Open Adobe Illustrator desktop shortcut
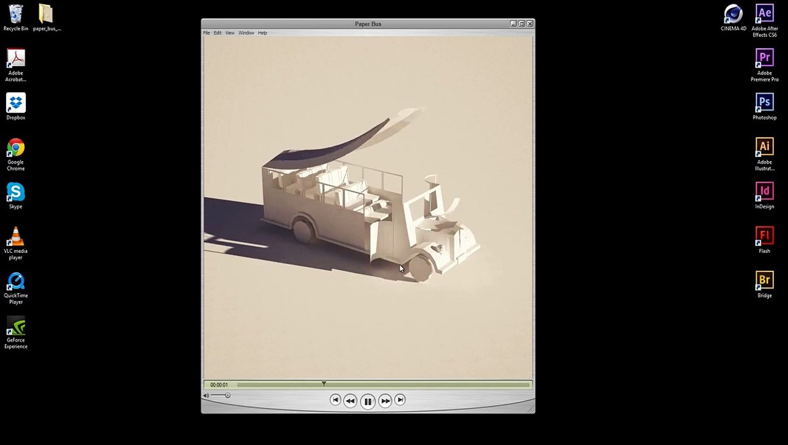Image resolution: width=788 pixels, height=445 pixels. (x=764, y=155)
